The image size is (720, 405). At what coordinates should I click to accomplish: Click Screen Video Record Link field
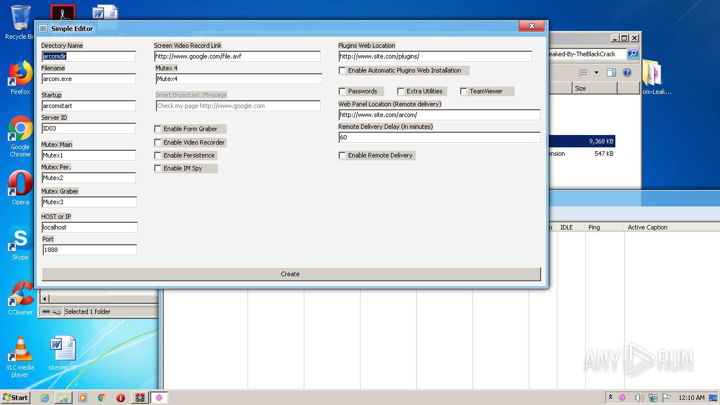coord(237,56)
